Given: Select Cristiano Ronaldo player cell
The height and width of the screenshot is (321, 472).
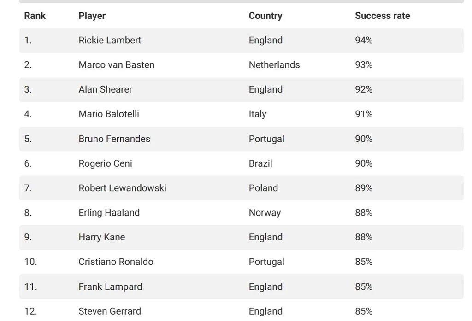Looking at the screenshot, I should coord(116,262).
